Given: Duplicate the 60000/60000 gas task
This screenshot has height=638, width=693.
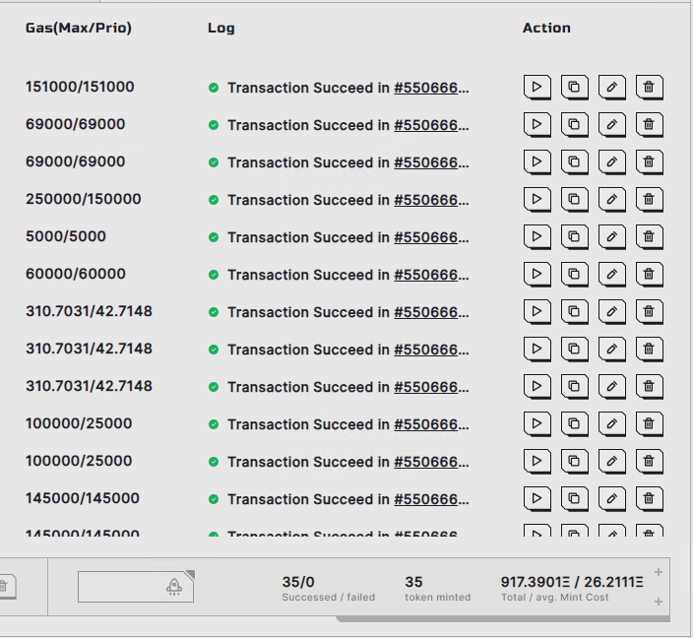Looking at the screenshot, I should coord(574,274).
